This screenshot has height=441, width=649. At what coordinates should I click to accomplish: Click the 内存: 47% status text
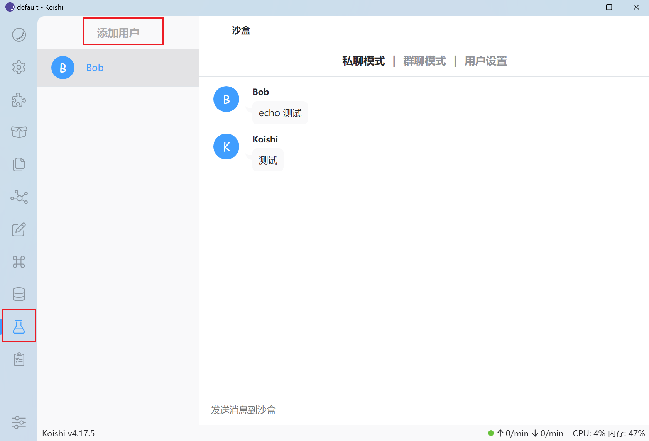click(x=627, y=433)
